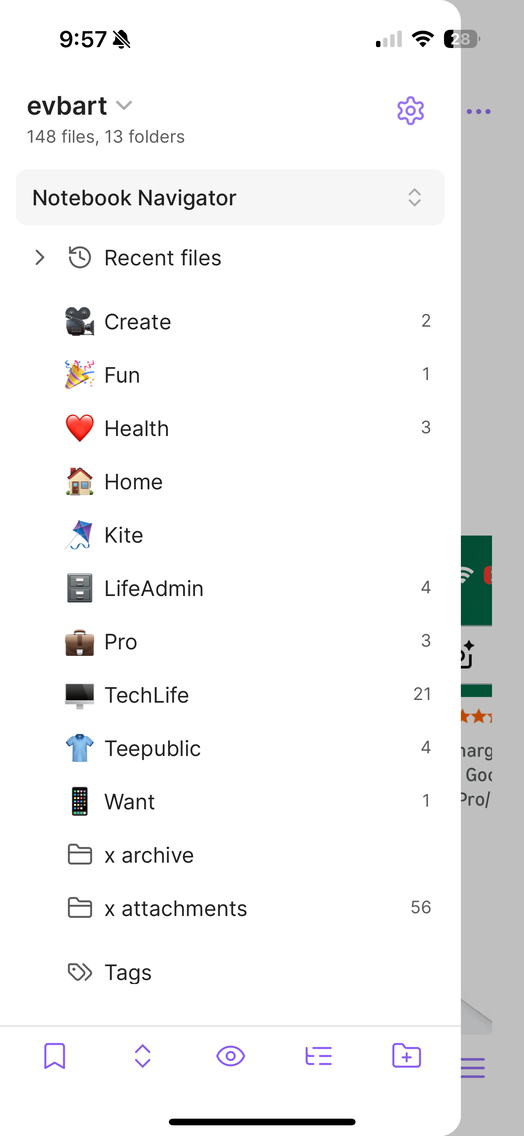Viewport: 524px width, 1136px height.
Task: Select the LifeAdmin folder
Action: pos(154,588)
